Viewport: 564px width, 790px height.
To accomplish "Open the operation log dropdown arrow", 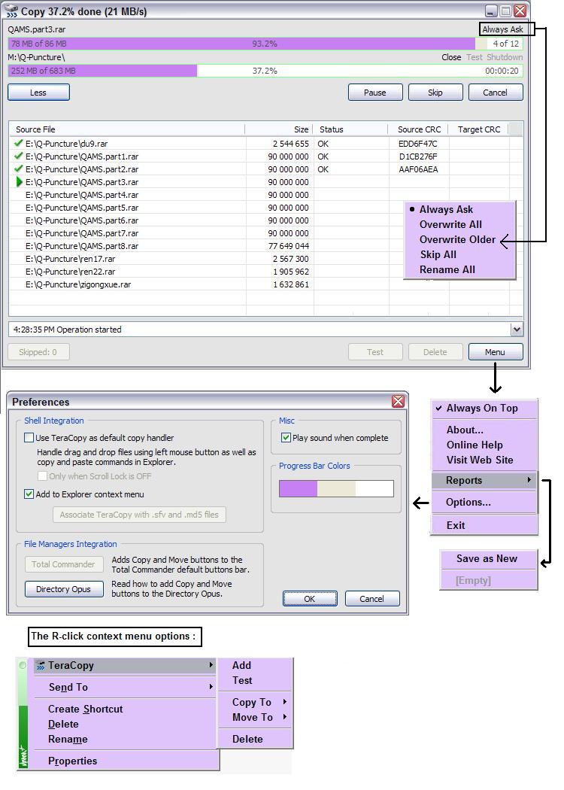I will click(x=516, y=330).
